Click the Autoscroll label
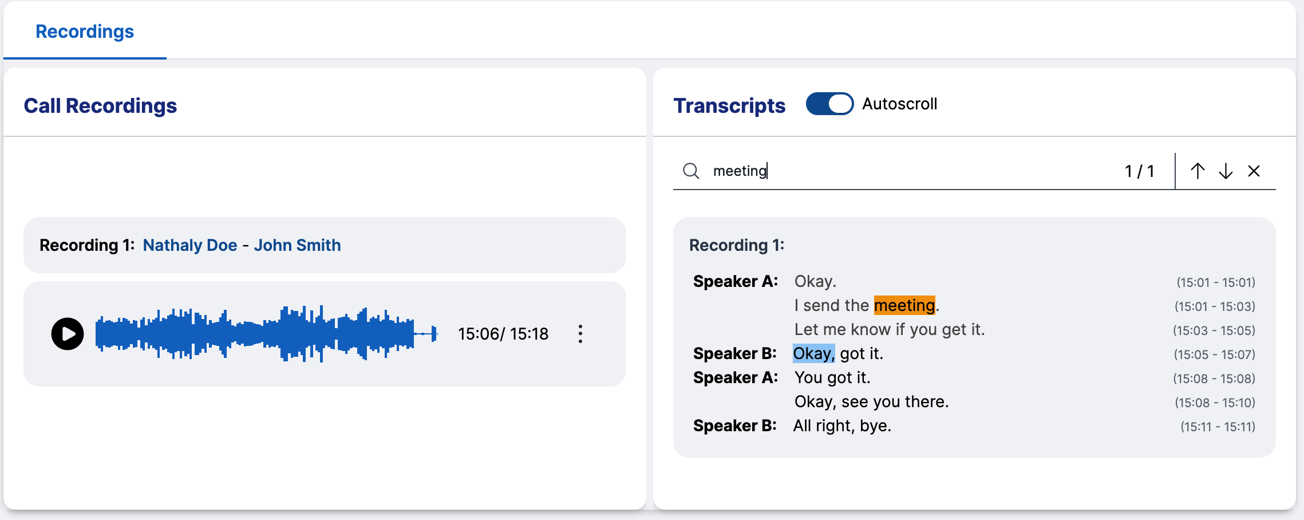The width and height of the screenshot is (1304, 520). click(899, 104)
